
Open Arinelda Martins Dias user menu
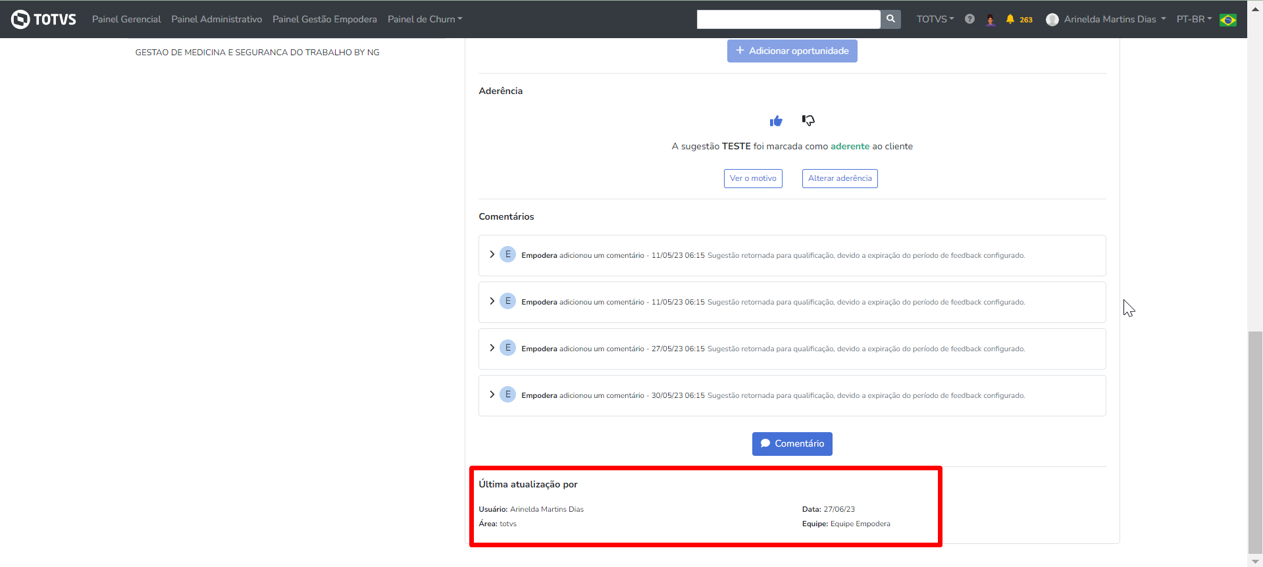pyautogui.click(x=1115, y=19)
